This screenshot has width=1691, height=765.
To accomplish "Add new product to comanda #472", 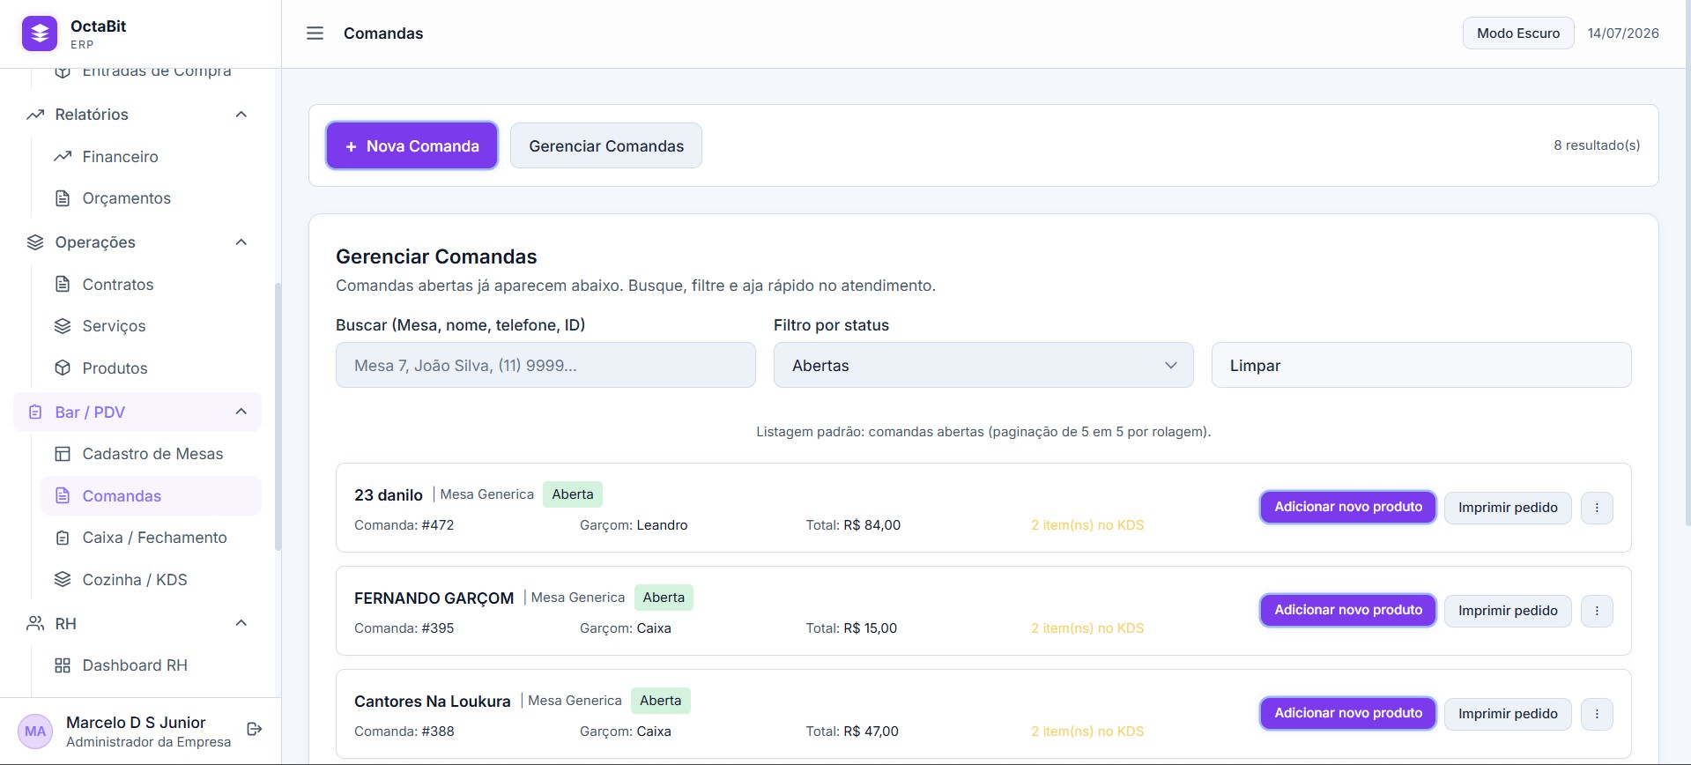I will (x=1348, y=508).
